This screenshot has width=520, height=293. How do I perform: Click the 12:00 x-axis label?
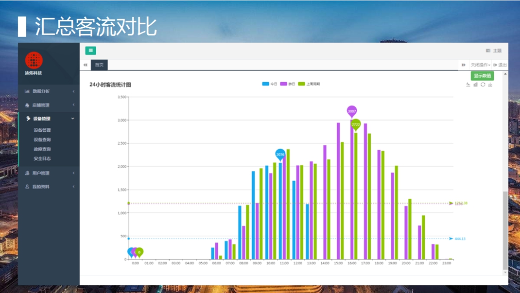(x=298, y=263)
